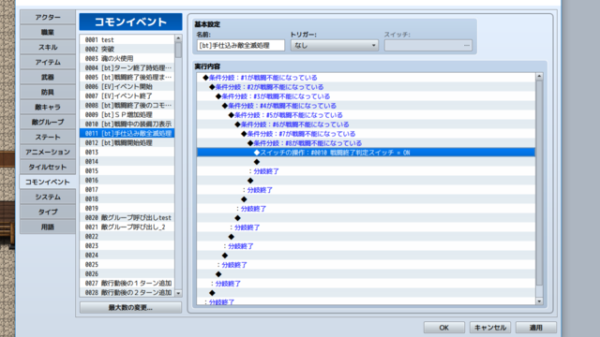Select common event 0020 敵グループ呼び出しtest

coord(127,217)
